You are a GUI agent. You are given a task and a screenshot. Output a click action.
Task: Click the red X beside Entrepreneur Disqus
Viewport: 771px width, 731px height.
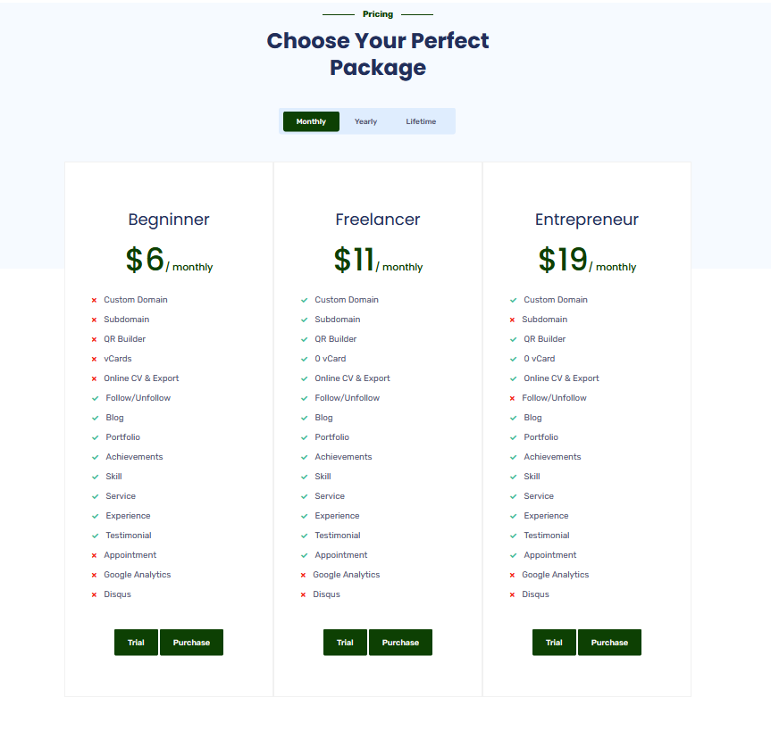click(512, 595)
